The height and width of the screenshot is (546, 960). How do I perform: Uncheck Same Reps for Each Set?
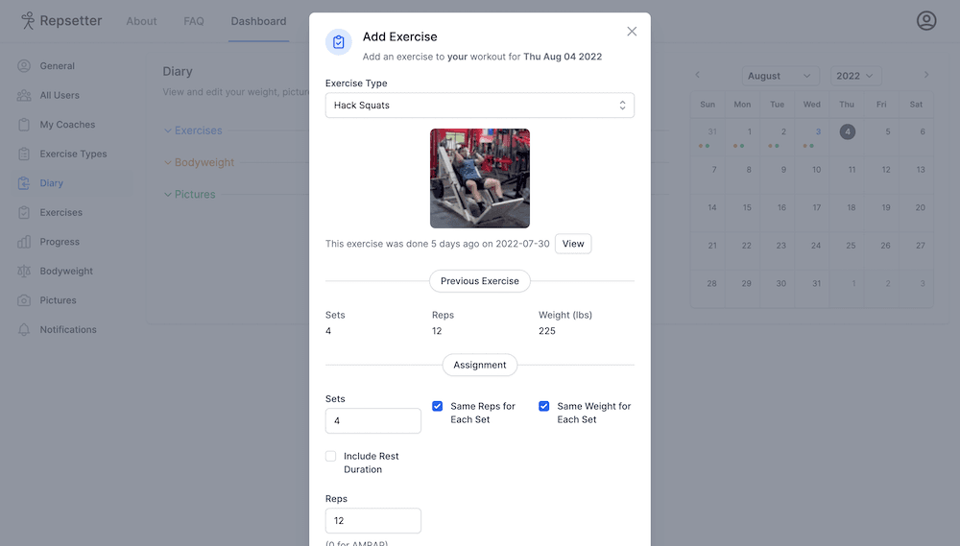[437, 406]
